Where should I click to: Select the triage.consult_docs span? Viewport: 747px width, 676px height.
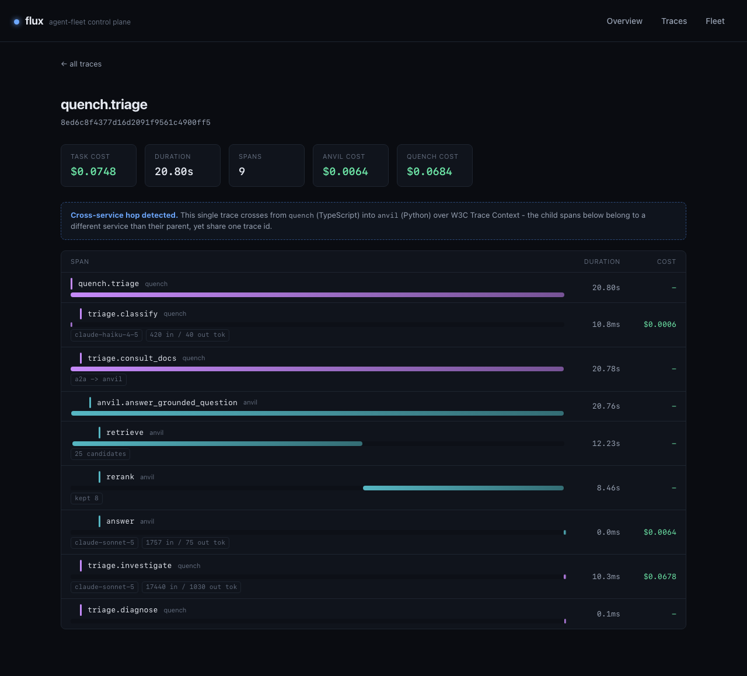pos(373,369)
